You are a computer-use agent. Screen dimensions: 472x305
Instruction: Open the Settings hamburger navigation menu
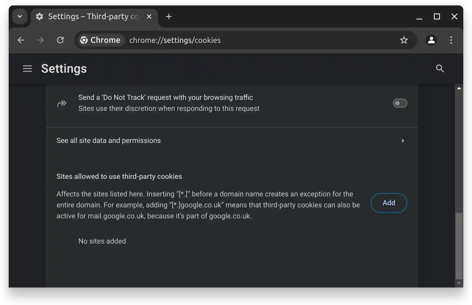click(x=27, y=68)
